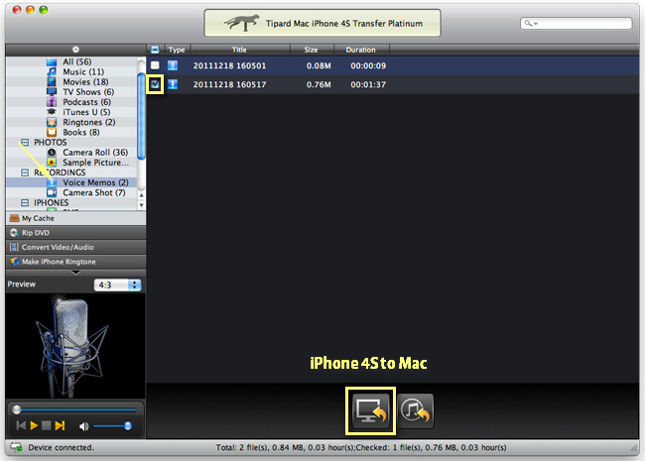Skip to previous track

point(21,425)
